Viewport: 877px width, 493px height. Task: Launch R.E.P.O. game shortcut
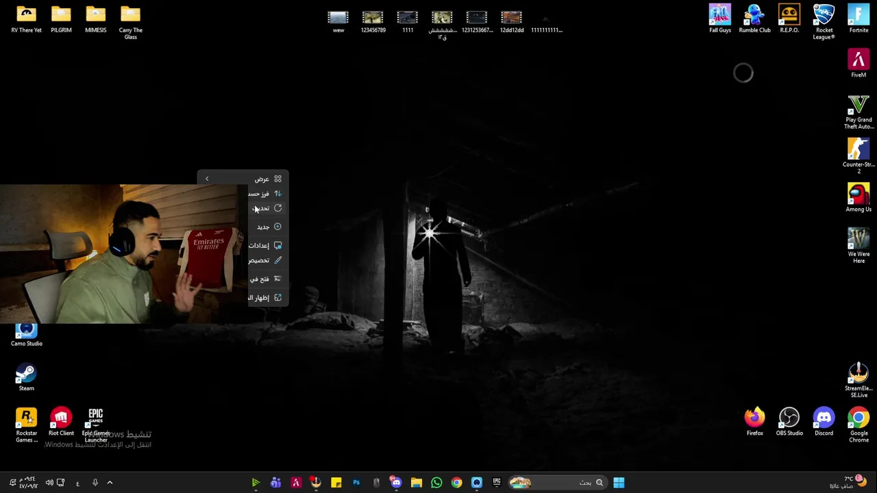pos(789,19)
